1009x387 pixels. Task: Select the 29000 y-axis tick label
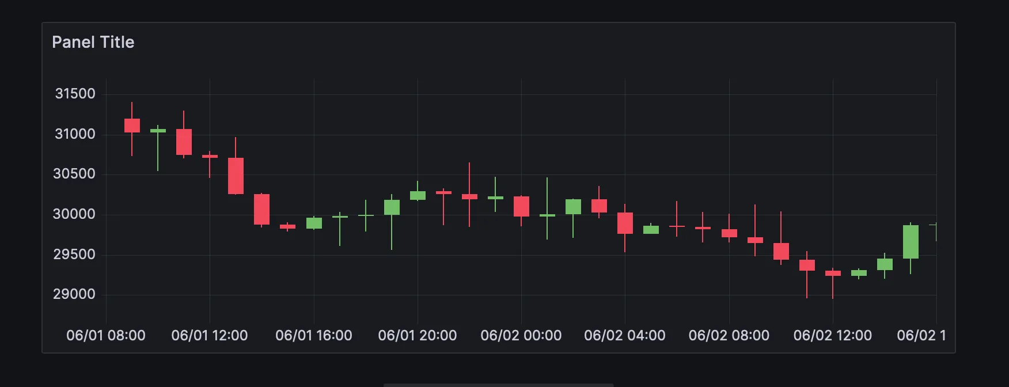74,294
